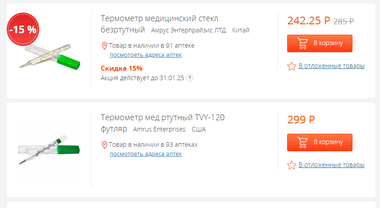Viewport: 380px width, 208px height.
Task: Click the question mark help icon near the promotion date
Action: pos(189,78)
